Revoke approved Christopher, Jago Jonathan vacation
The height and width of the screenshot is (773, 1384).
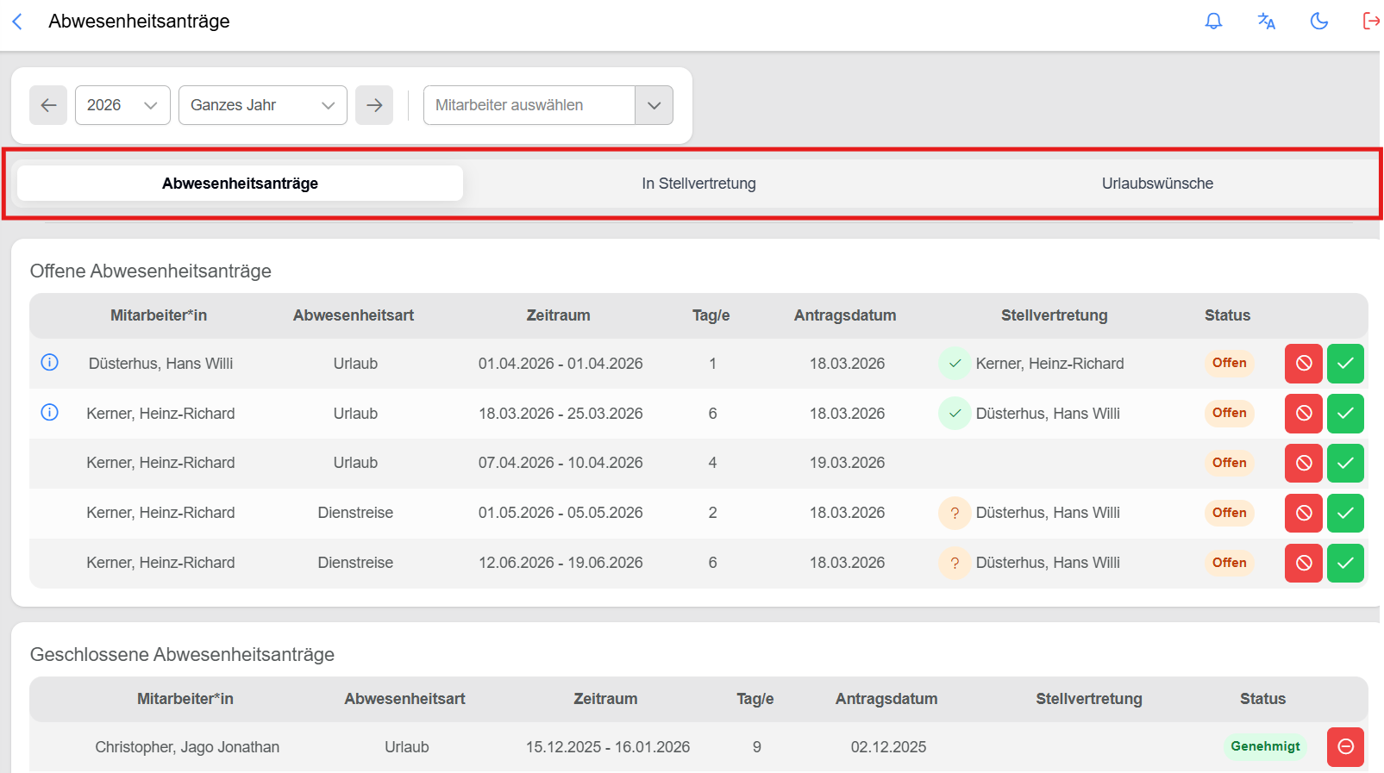[x=1344, y=747]
